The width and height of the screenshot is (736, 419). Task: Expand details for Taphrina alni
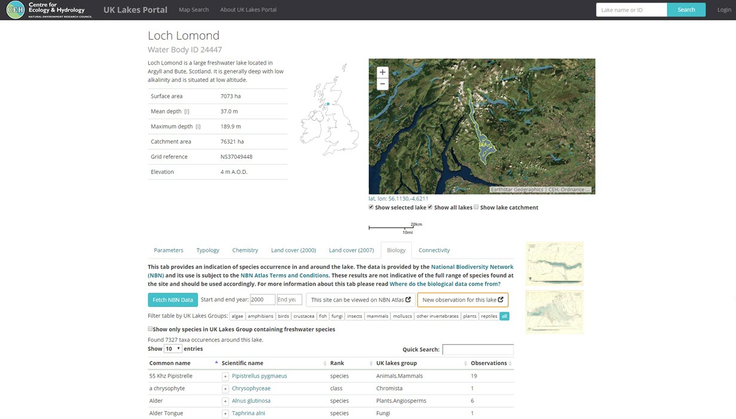click(x=225, y=413)
